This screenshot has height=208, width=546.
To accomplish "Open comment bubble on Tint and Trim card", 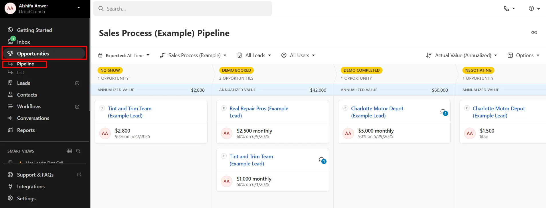I will click(x=322, y=160).
